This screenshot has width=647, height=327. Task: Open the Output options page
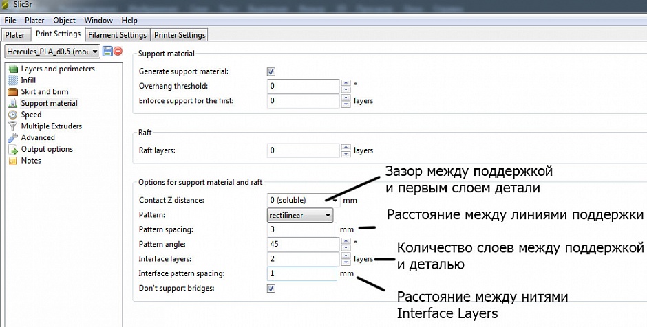(47, 150)
